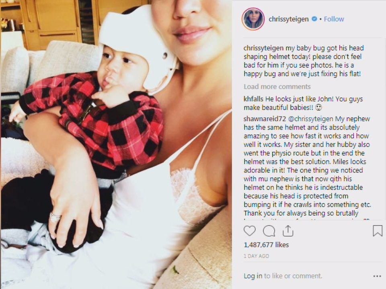Click the chrissyteigen profile avatar

(253, 19)
